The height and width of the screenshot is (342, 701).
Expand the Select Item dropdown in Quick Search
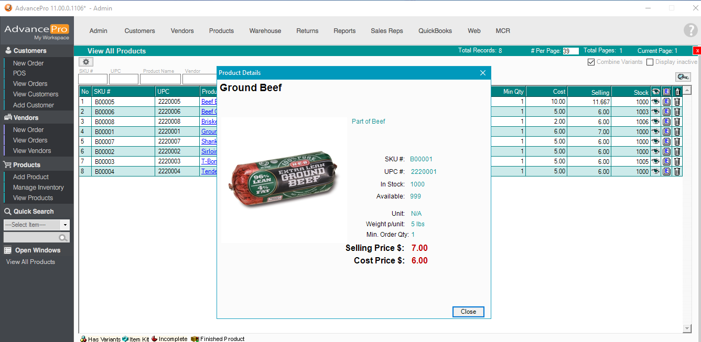65,225
